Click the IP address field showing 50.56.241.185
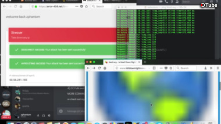The width and height of the screenshot is (221, 124). [x=47, y=80]
